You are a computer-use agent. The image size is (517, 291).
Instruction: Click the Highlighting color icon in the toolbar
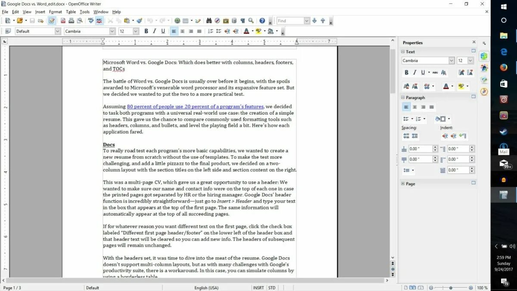tap(258, 31)
